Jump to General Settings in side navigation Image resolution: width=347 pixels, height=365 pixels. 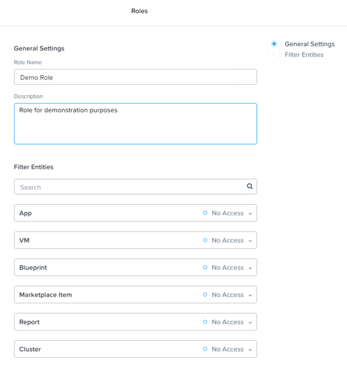point(310,44)
